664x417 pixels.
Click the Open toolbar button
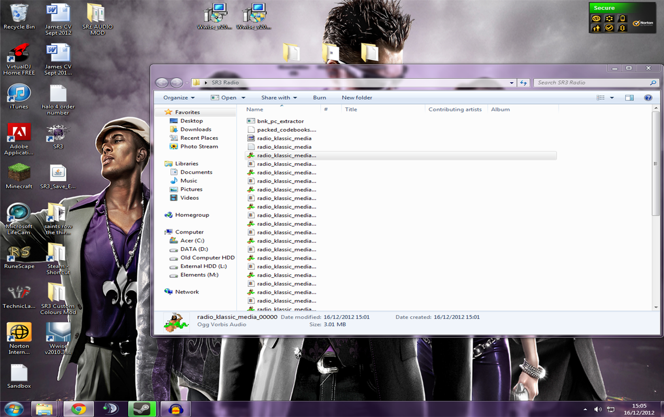[224, 97]
